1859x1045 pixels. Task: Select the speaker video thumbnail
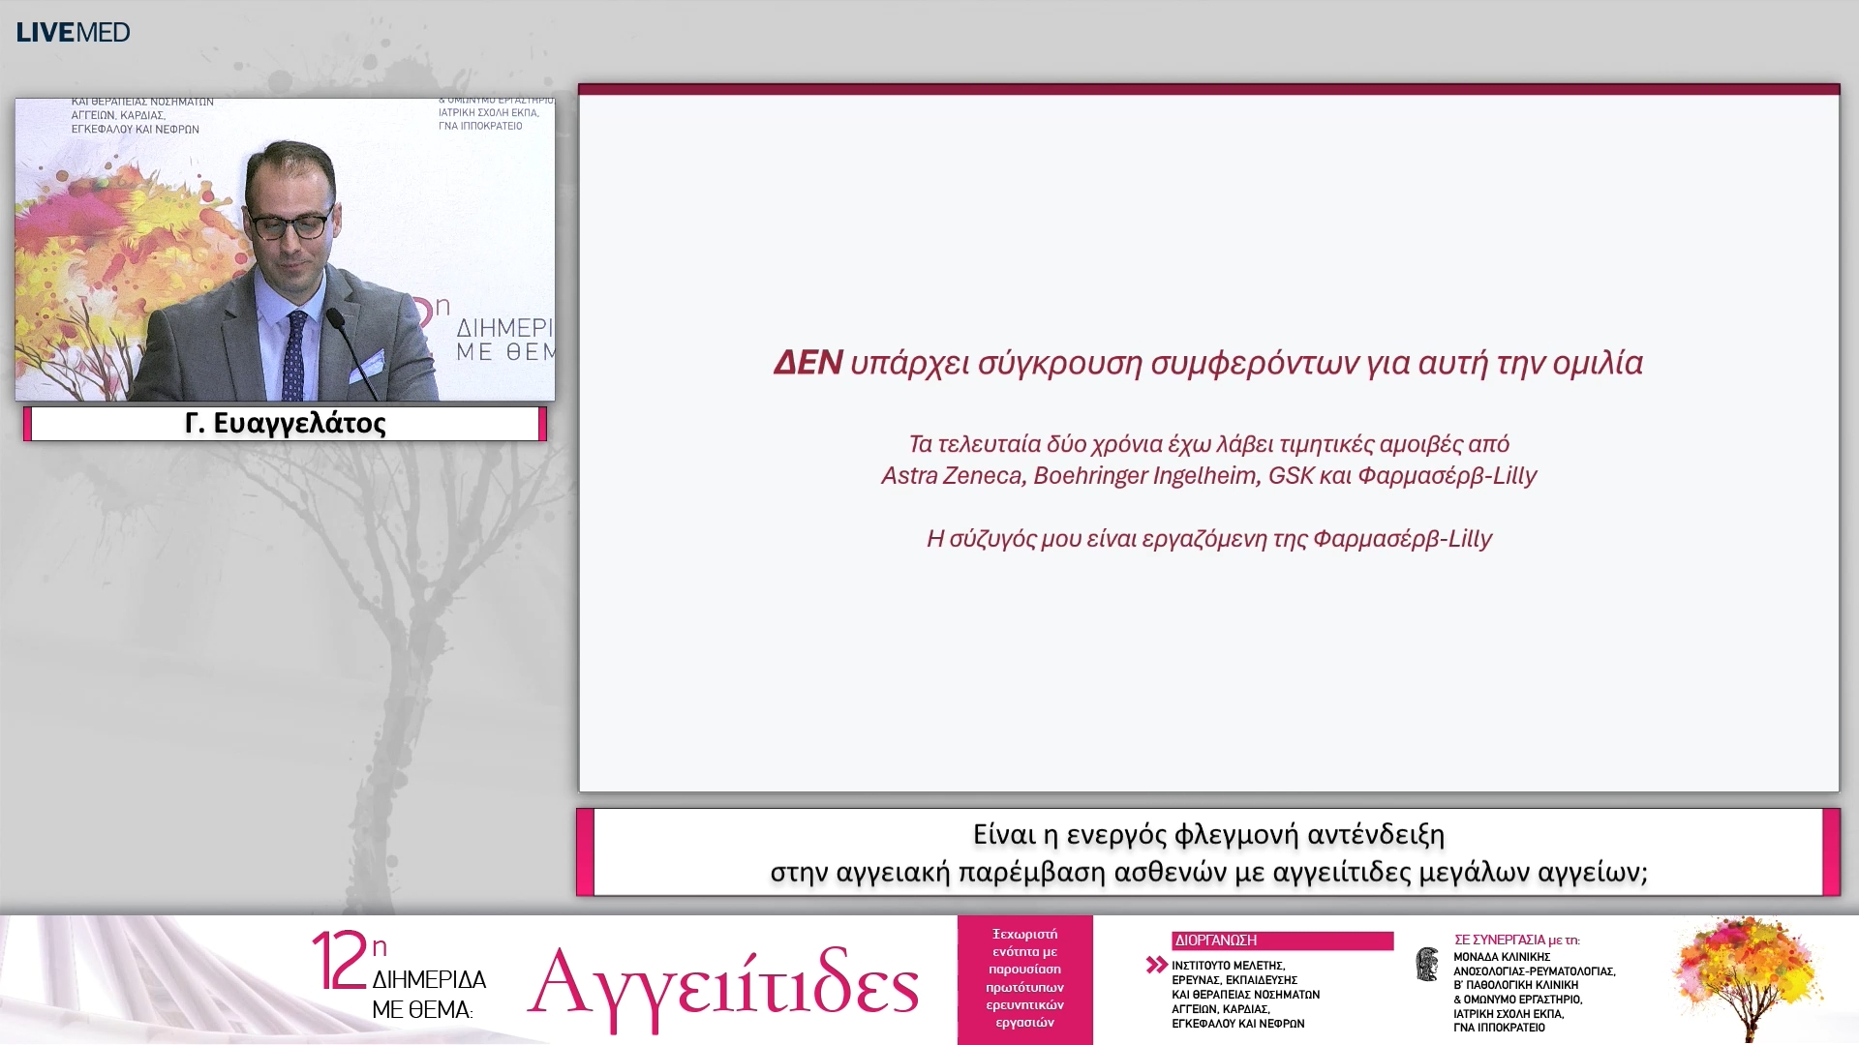285,249
